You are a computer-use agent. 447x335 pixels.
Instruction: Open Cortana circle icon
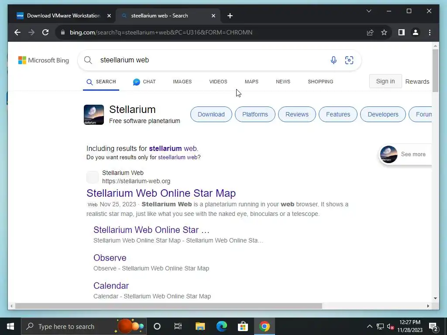pyautogui.click(x=157, y=326)
